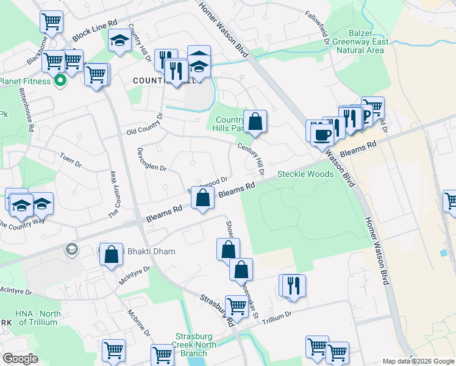The height and width of the screenshot is (366, 456).
Task: Select the right school marker on The Country Way
Action: pos(44,205)
